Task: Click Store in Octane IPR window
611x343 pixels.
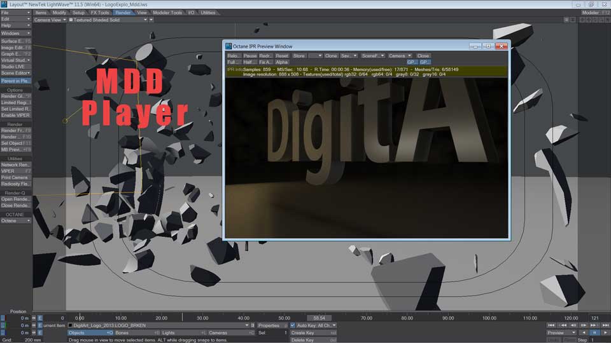Action: 299,56
